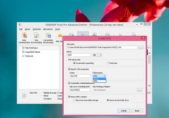Screen dimensions: 169x118
Task: Maximize the DAEMON Tools window
Action: click(x=141, y=24)
